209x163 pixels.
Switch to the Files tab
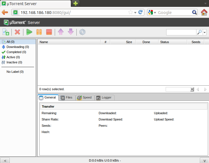pos(67,98)
